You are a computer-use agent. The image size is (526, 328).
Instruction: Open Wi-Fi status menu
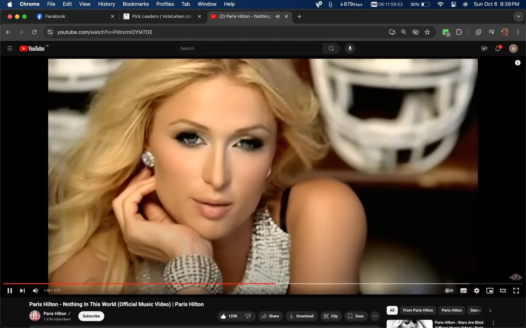440,4
